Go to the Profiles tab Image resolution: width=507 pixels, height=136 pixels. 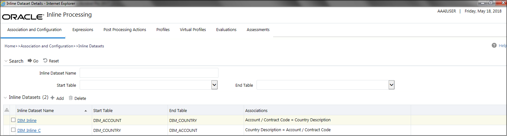tap(163, 30)
